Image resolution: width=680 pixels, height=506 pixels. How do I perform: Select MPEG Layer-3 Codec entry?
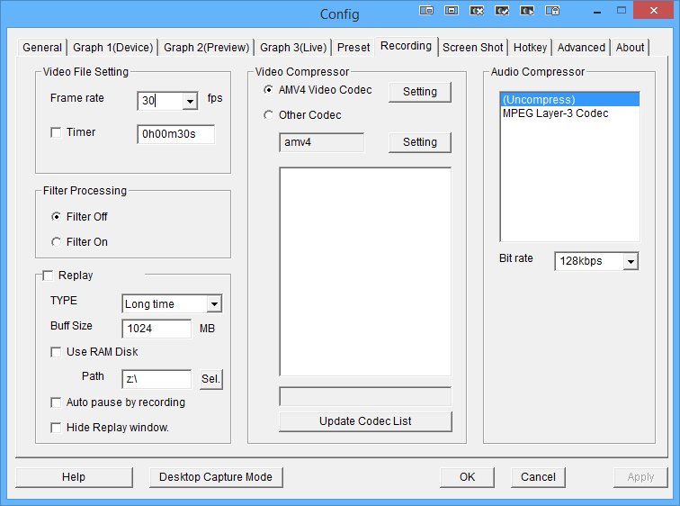click(x=570, y=113)
